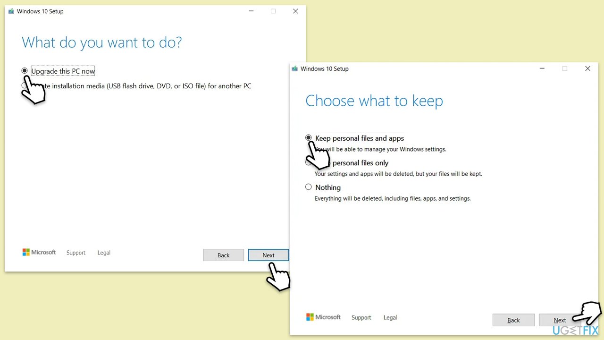Click Microsoft logo in 'Choose what to keep' window

pos(323,317)
